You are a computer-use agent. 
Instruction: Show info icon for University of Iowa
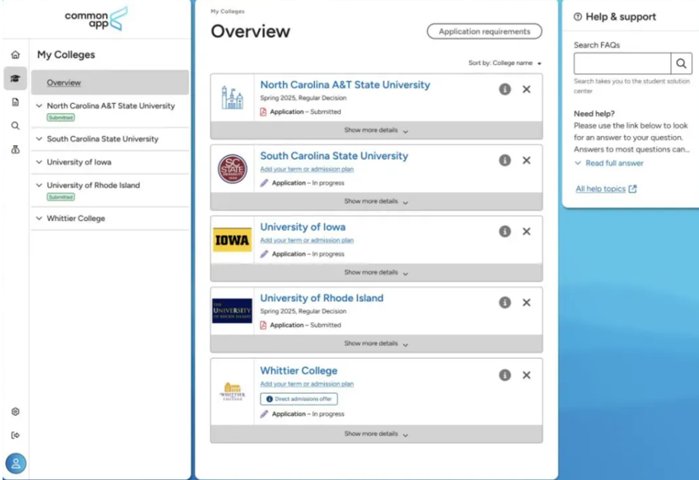click(505, 231)
